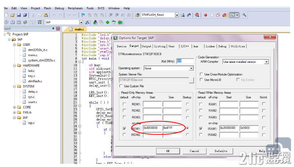The image size is (294, 167).
Task: Check the Use Custom File box
Action: click(121, 86)
